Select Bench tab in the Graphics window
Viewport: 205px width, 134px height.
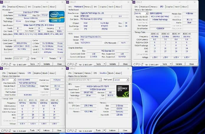point(111,73)
